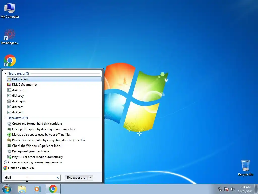Open Protect your computer by encrypting data
Screen dimensions: 258x194
click(x=54, y=140)
